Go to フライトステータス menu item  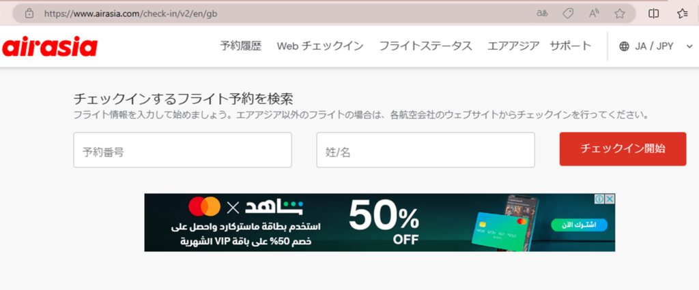[425, 46]
